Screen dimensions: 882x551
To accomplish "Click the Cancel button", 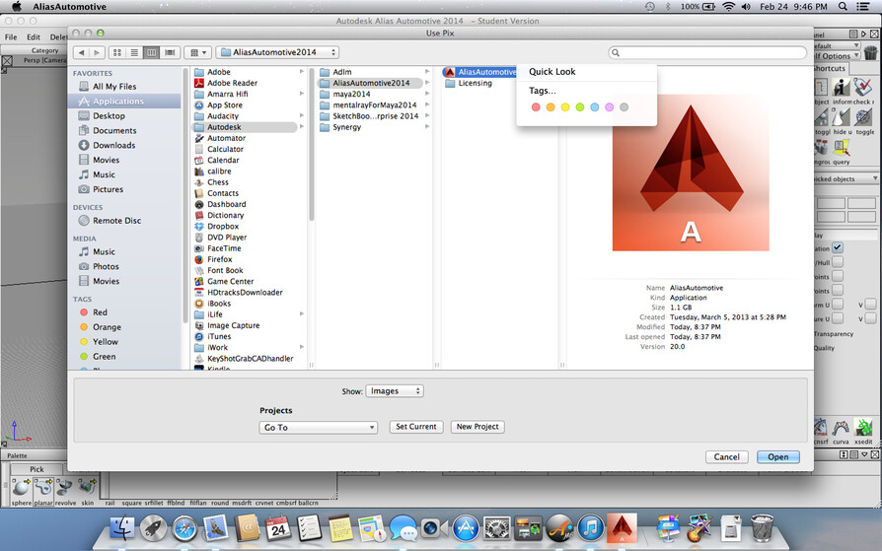I will 727,456.
